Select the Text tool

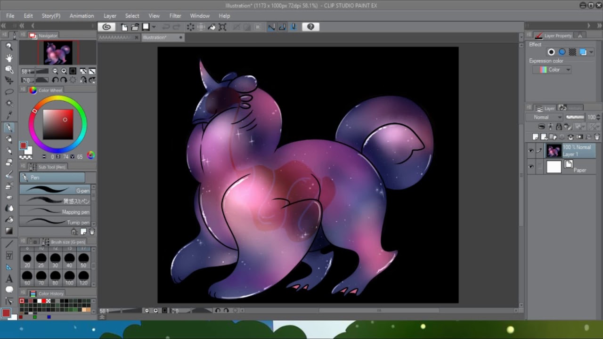[x=9, y=278]
